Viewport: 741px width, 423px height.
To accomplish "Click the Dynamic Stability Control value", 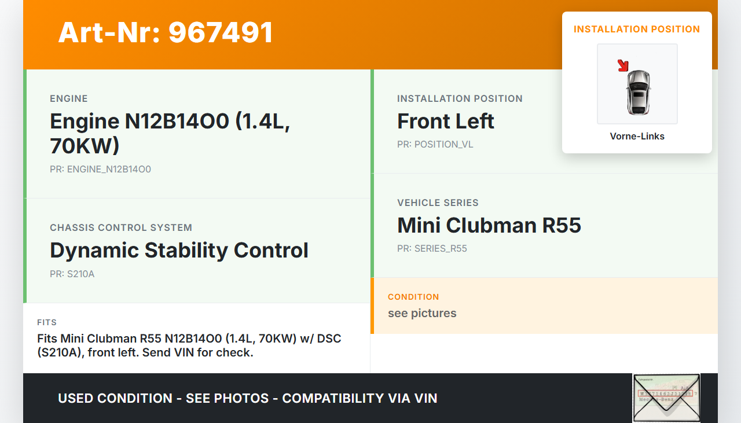I will (179, 250).
